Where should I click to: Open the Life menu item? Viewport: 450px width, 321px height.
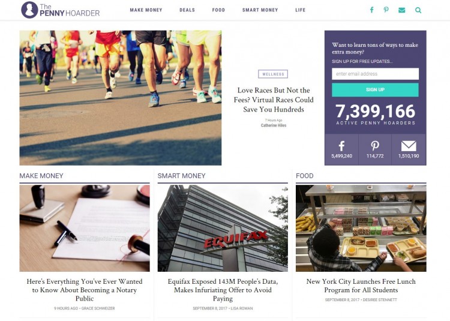(x=301, y=10)
